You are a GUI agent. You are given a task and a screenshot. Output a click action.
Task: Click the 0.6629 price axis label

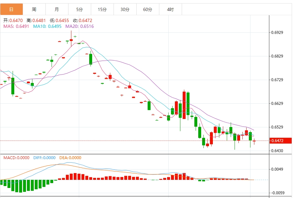pos(277,103)
